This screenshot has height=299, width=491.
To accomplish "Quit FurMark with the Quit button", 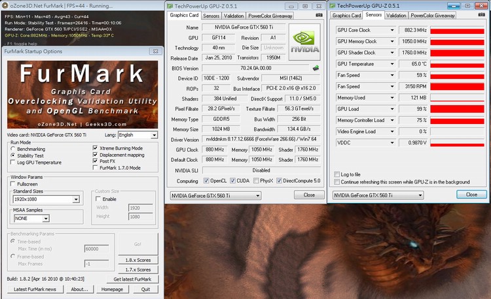I will 145,289.
